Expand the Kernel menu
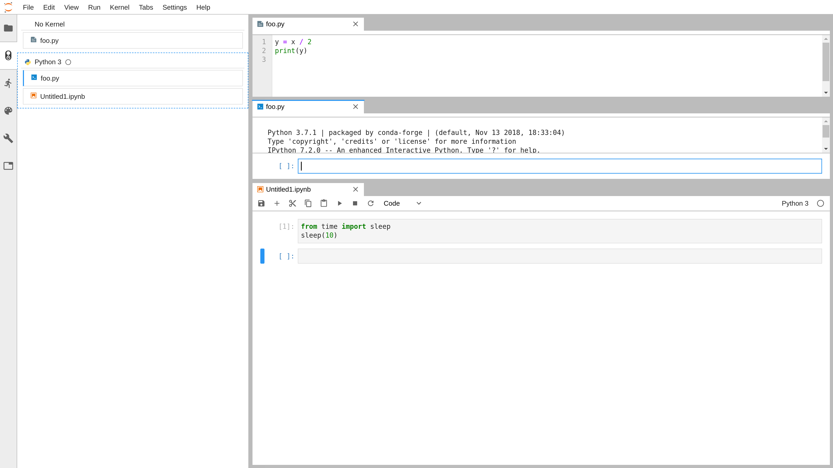 click(x=120, y=7)
